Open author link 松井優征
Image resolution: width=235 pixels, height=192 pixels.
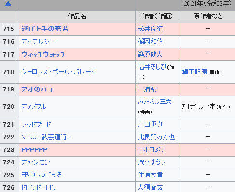(x=150, y=29)
